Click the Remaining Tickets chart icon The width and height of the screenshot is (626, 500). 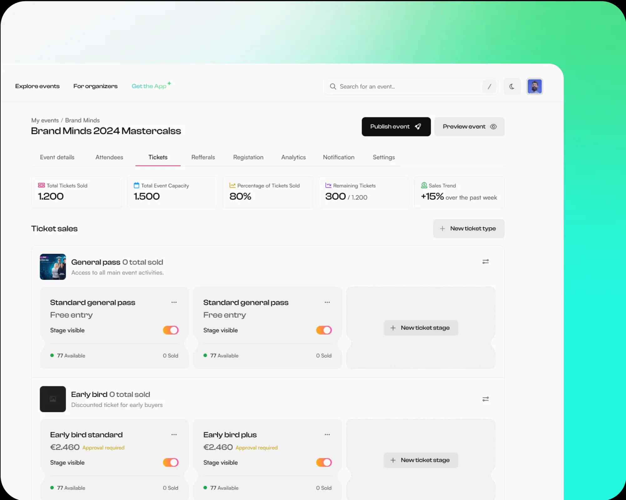click(x=328, y=185)
